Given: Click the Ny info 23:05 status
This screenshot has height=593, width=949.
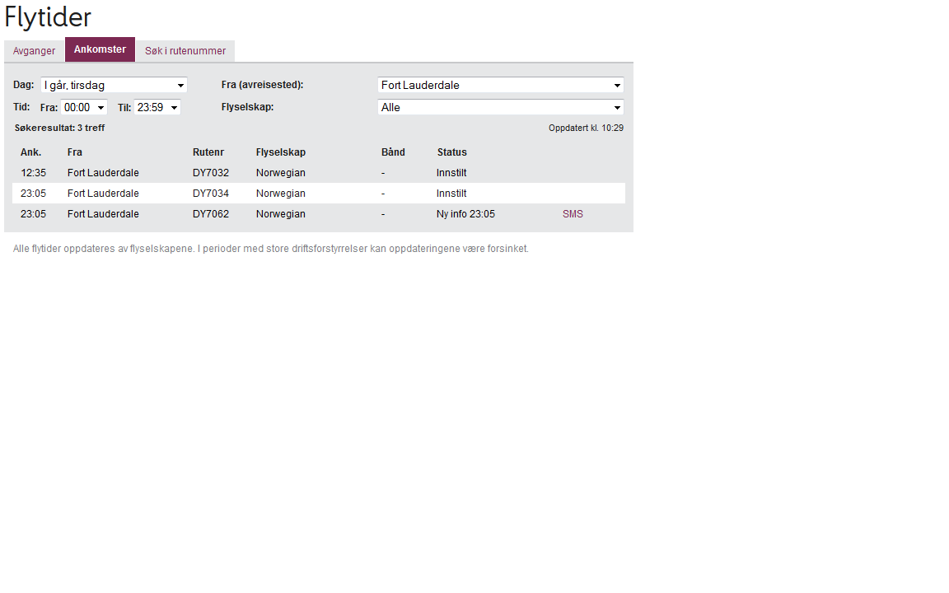Looking at the screenshot, I should (x=465, y=214).
